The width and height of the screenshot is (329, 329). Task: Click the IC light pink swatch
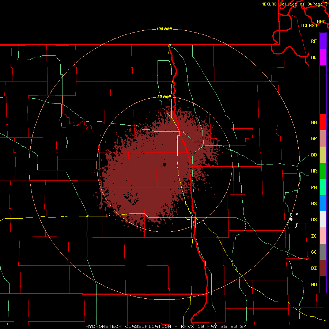[323, 236]
